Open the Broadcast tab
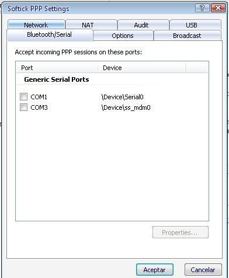The image size is (229, 278). click(188, 36)
